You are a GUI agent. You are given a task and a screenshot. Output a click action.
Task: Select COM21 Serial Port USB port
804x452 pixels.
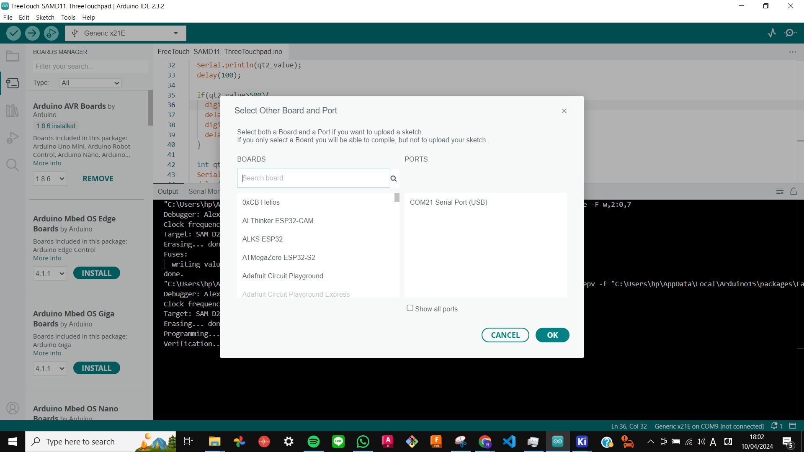(448, 202)
